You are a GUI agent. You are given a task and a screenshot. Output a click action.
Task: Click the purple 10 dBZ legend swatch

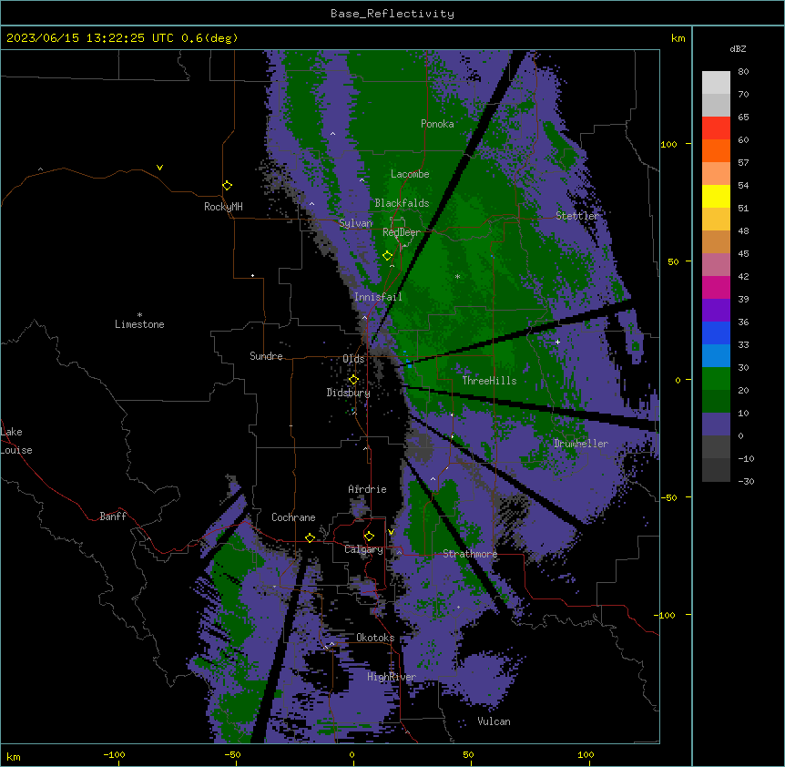tap(716, 424)
